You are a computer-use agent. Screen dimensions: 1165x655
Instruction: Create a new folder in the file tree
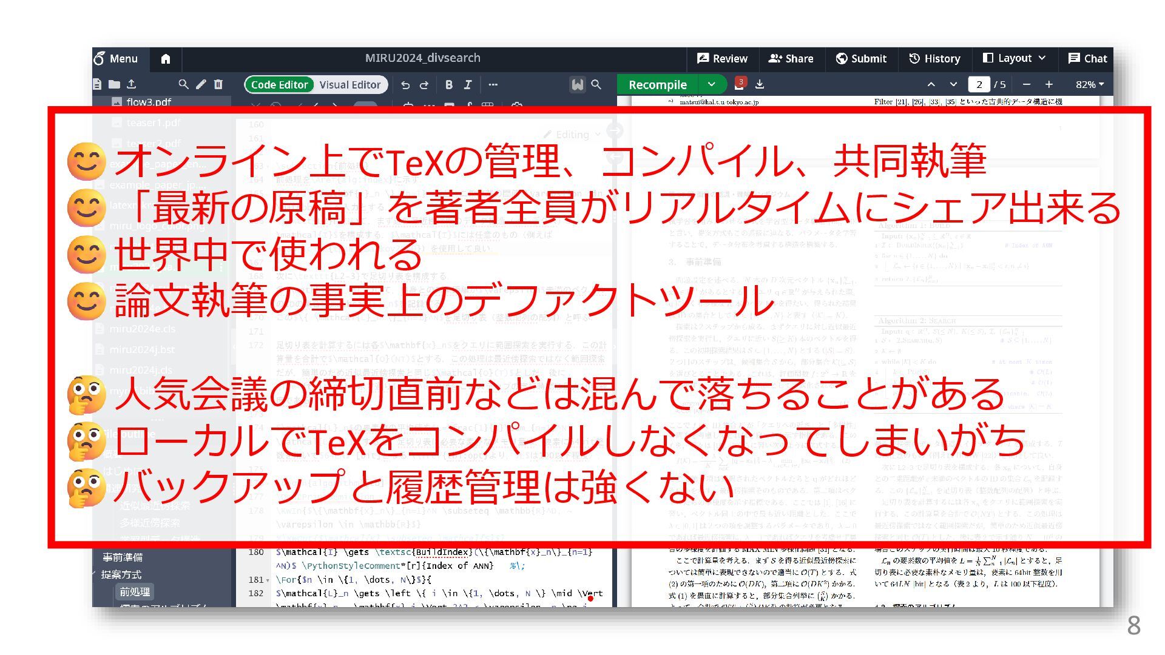(x=114, y=84)
